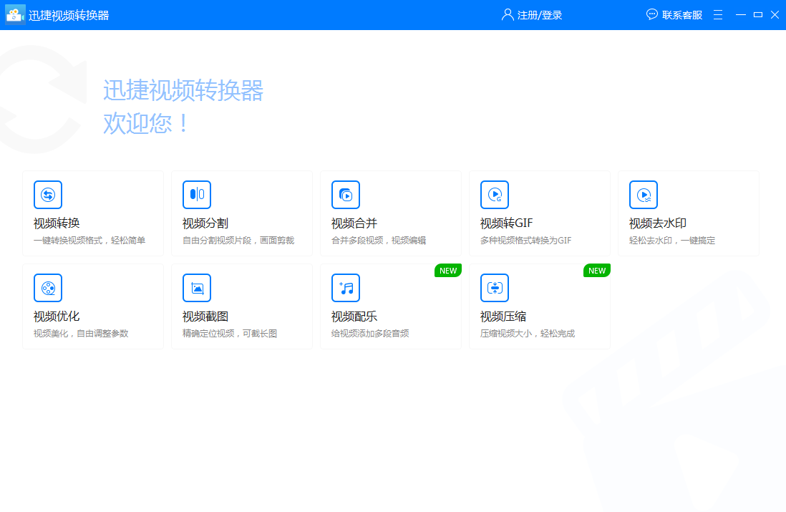Click the 注册/登录 link
Image resolution: width=786 pixels, height=512 pixels.
[540, 15]
